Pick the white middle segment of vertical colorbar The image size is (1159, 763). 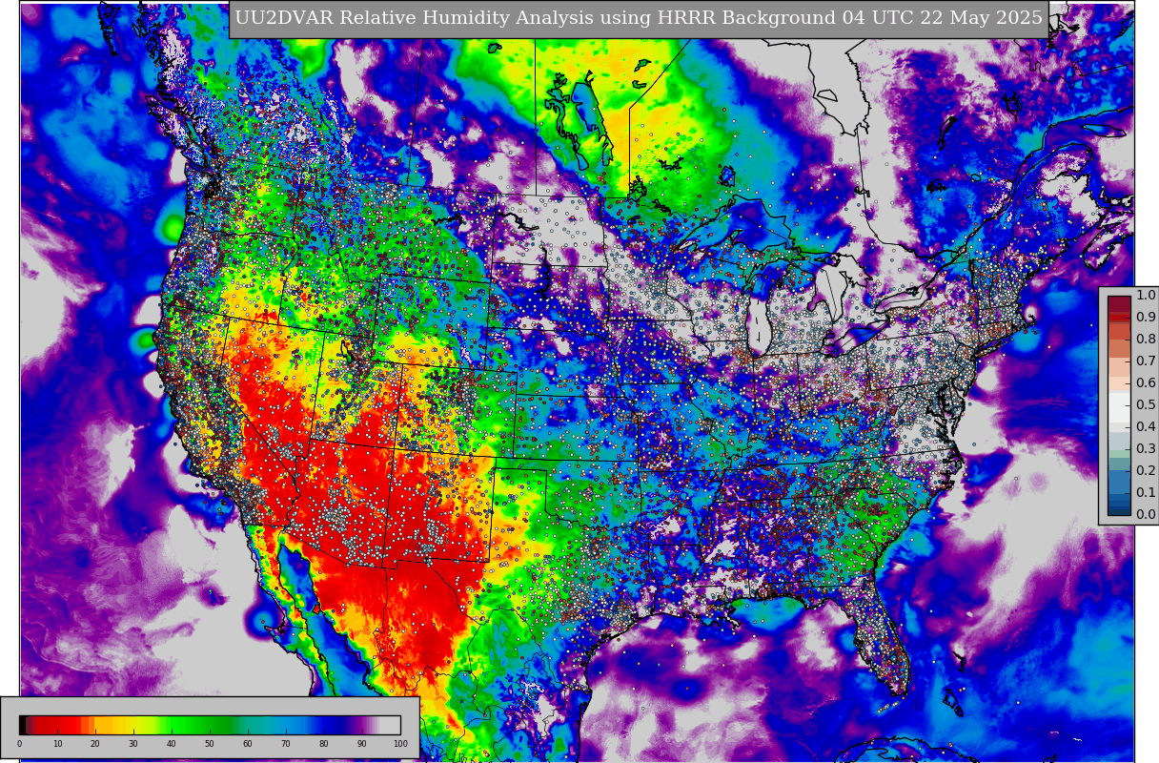point(1119,405)
